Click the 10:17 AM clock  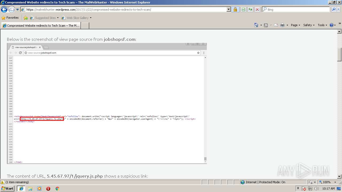tap(328, 189)
